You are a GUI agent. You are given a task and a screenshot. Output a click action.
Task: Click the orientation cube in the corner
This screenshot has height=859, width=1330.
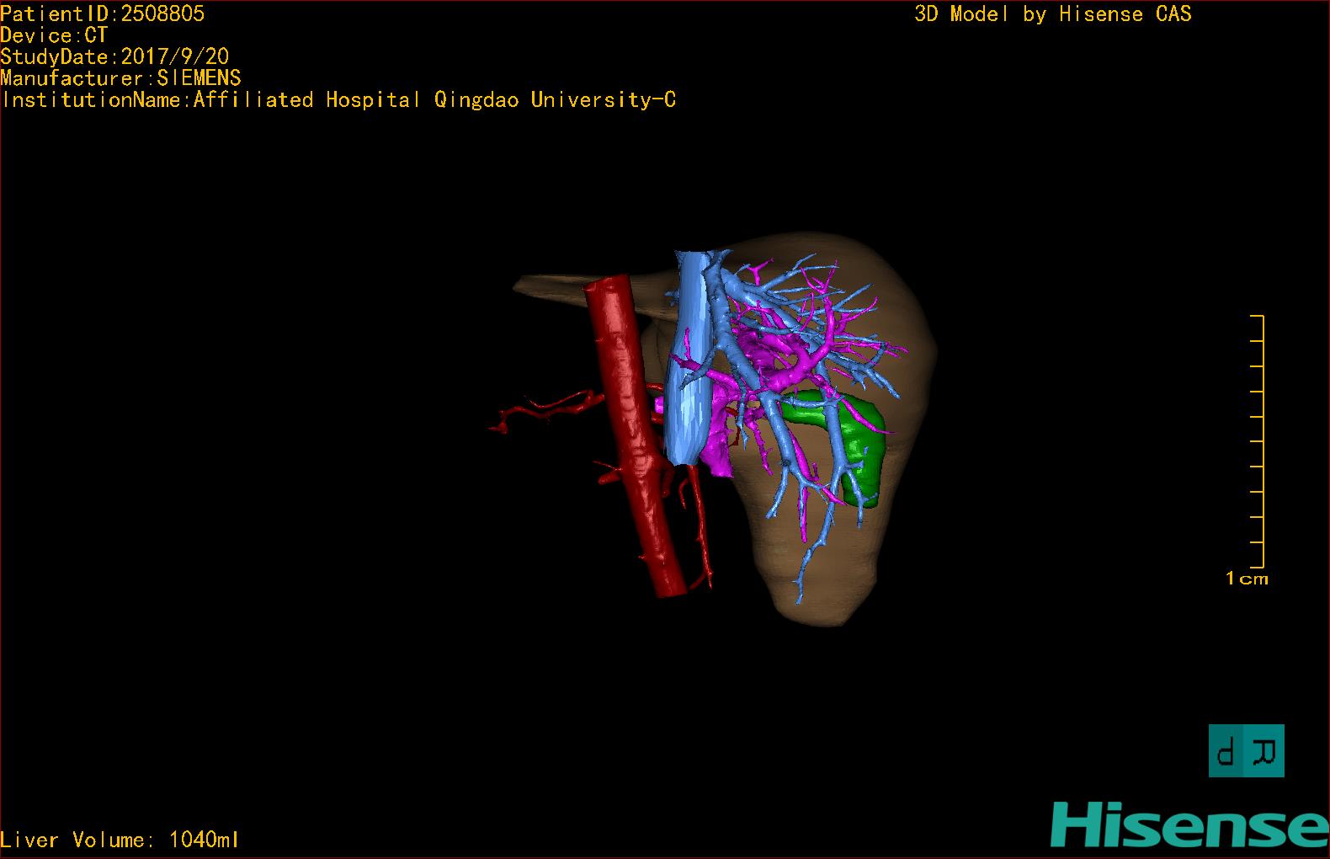click(1246, 750)
